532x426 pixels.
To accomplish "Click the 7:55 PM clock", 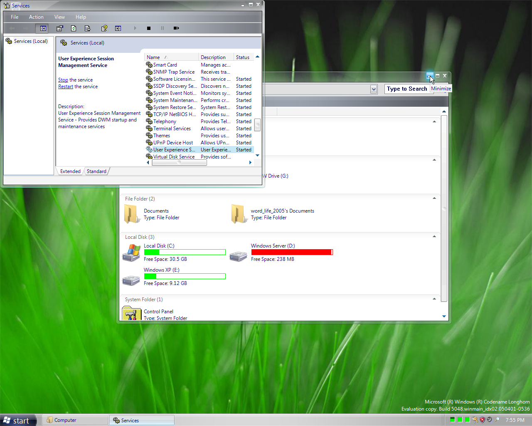I will click(515, 420).
